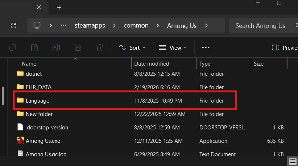298x166 pixels.
Task: Click date 12/11/2025 1:25 AM cell
Action: coord(158,141)
